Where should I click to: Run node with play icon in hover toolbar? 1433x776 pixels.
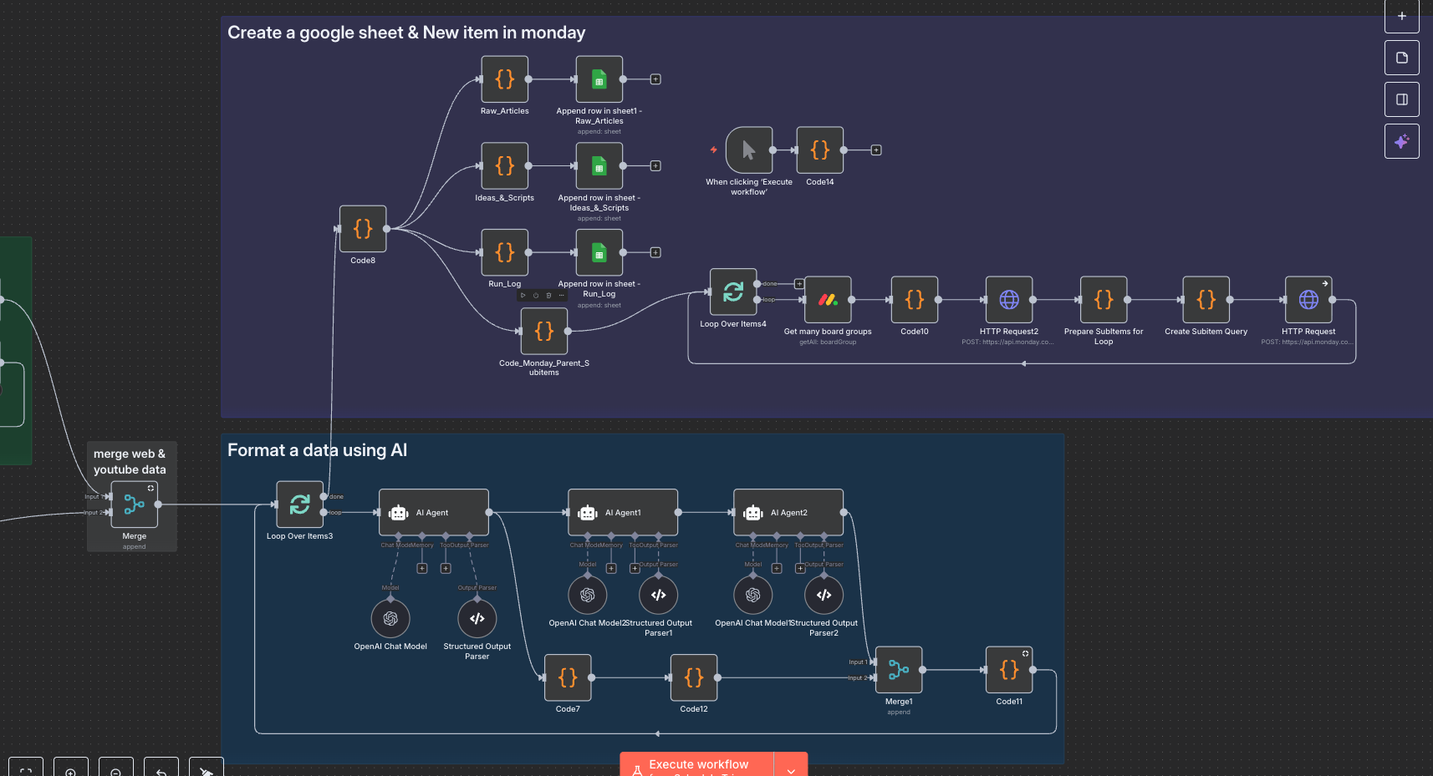pos(523,296)
